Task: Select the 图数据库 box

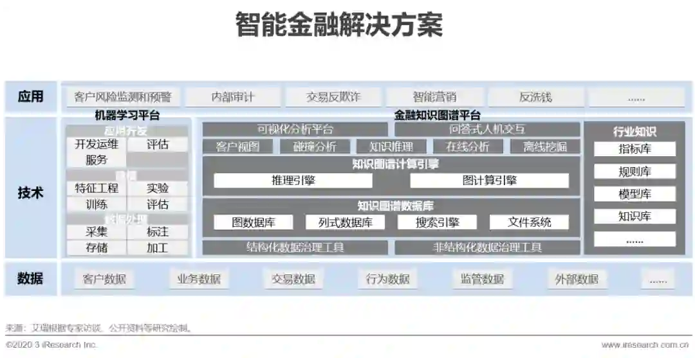Action: (x=253, y=222)
